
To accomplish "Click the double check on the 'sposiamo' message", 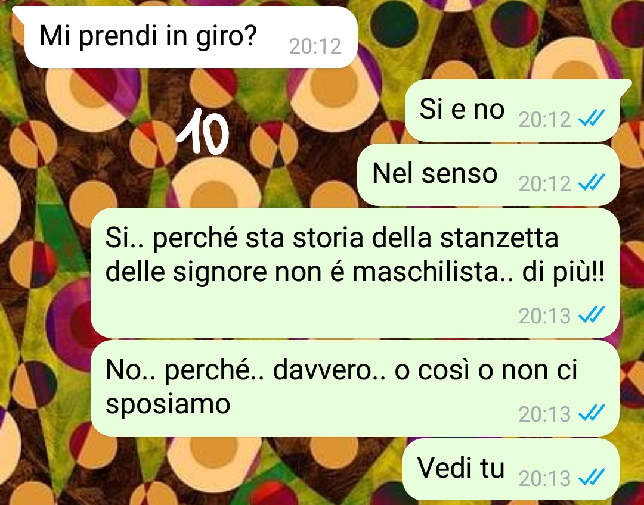I will coord(592,413).
